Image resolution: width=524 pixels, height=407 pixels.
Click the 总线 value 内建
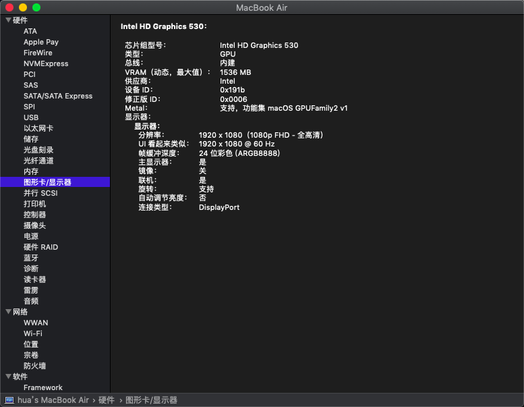click(x=227, y=63)
